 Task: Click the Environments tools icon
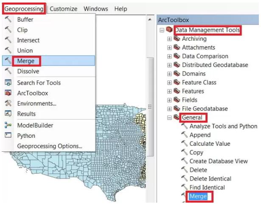coord(8,103)
